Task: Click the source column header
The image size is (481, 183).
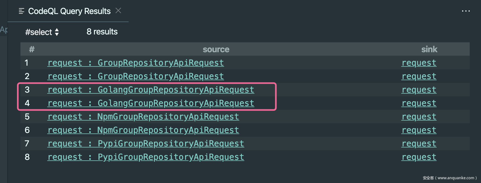Action: pyautogui.click(x=216, y=49)
